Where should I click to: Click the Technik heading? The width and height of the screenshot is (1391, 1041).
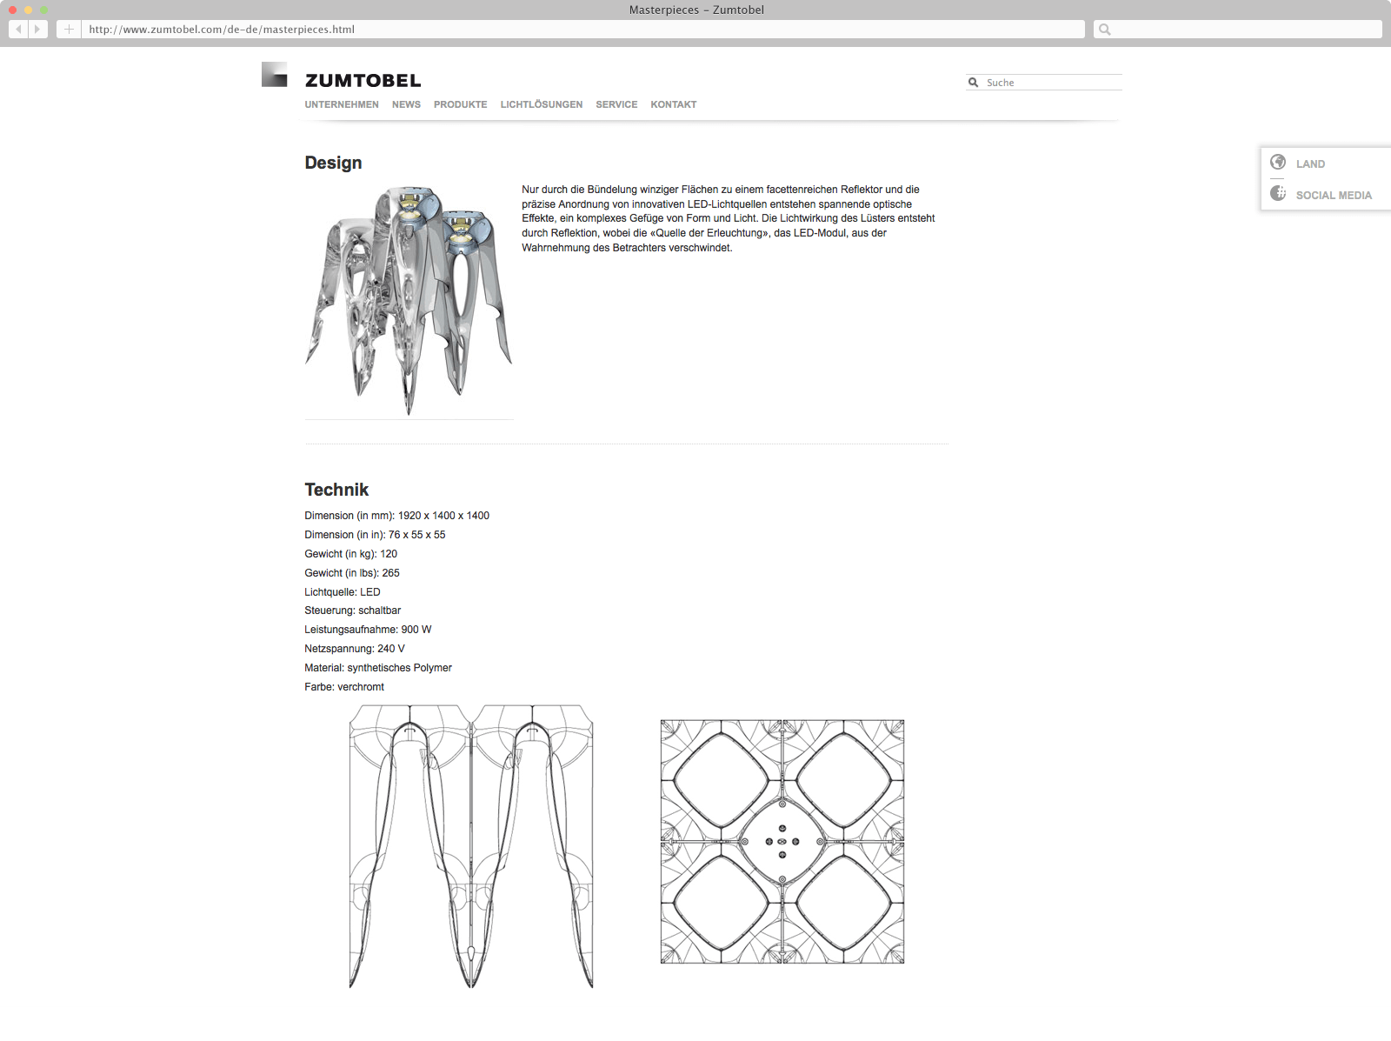click(336, 490)
